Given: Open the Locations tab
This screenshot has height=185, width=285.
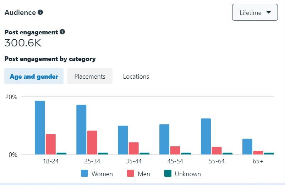Looking at the screenshot, I should coord(136,76).
